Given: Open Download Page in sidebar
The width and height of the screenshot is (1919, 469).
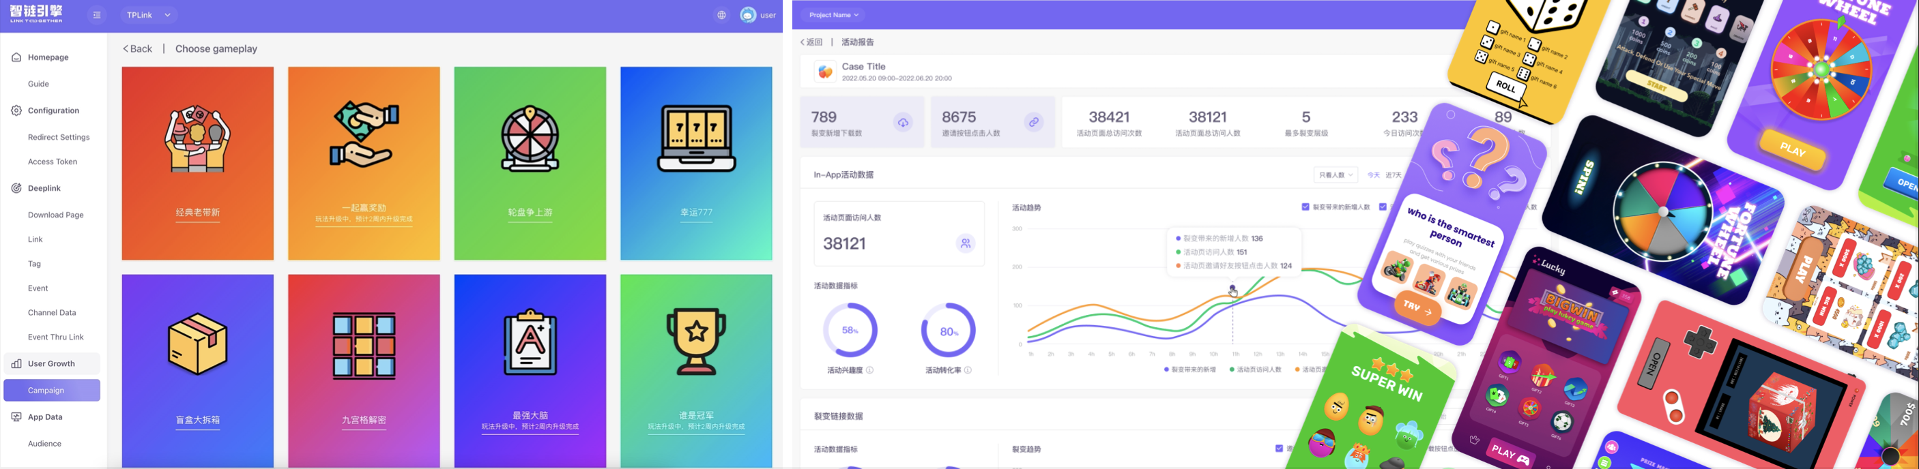Looking at the screenshot, I should tap(56, 215).
